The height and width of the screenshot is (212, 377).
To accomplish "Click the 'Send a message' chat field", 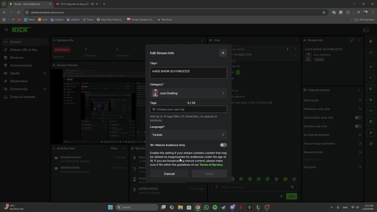I will tap(254, 187).
